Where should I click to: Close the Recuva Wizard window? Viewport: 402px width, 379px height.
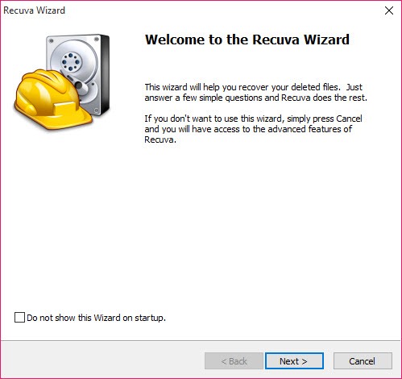click(389, 10)
